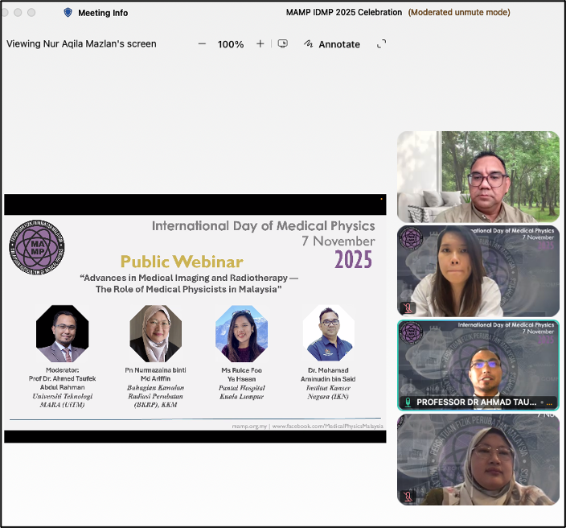This screenshot has width=566, height=528.
Task: Click the Annotate pen icon
Action: pos(308,44)
